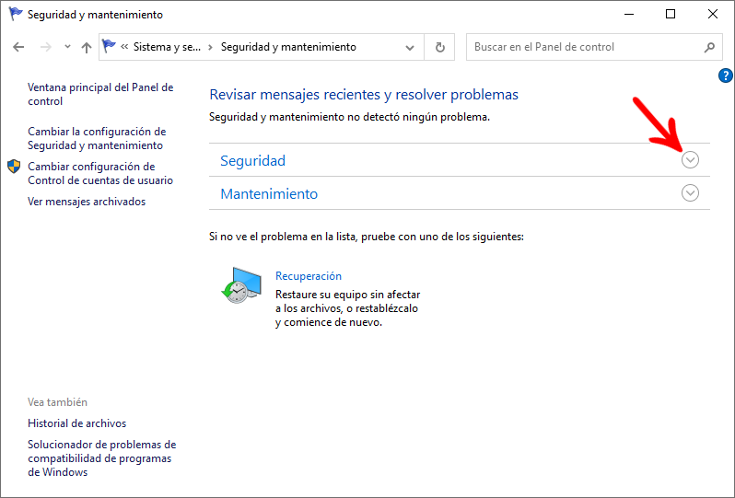Click text 'Si no ve el problema en la lista'
This screenshot has width=735, height=498.
(x=283, y=237)
